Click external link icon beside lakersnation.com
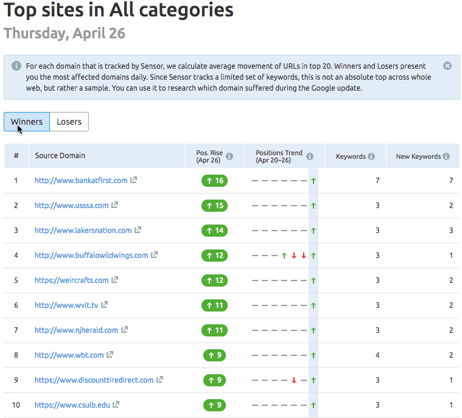 coord(138,231)
